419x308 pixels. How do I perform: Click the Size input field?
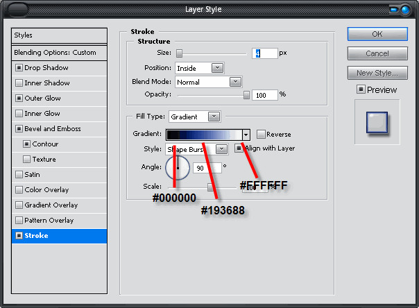click(265, 53)
